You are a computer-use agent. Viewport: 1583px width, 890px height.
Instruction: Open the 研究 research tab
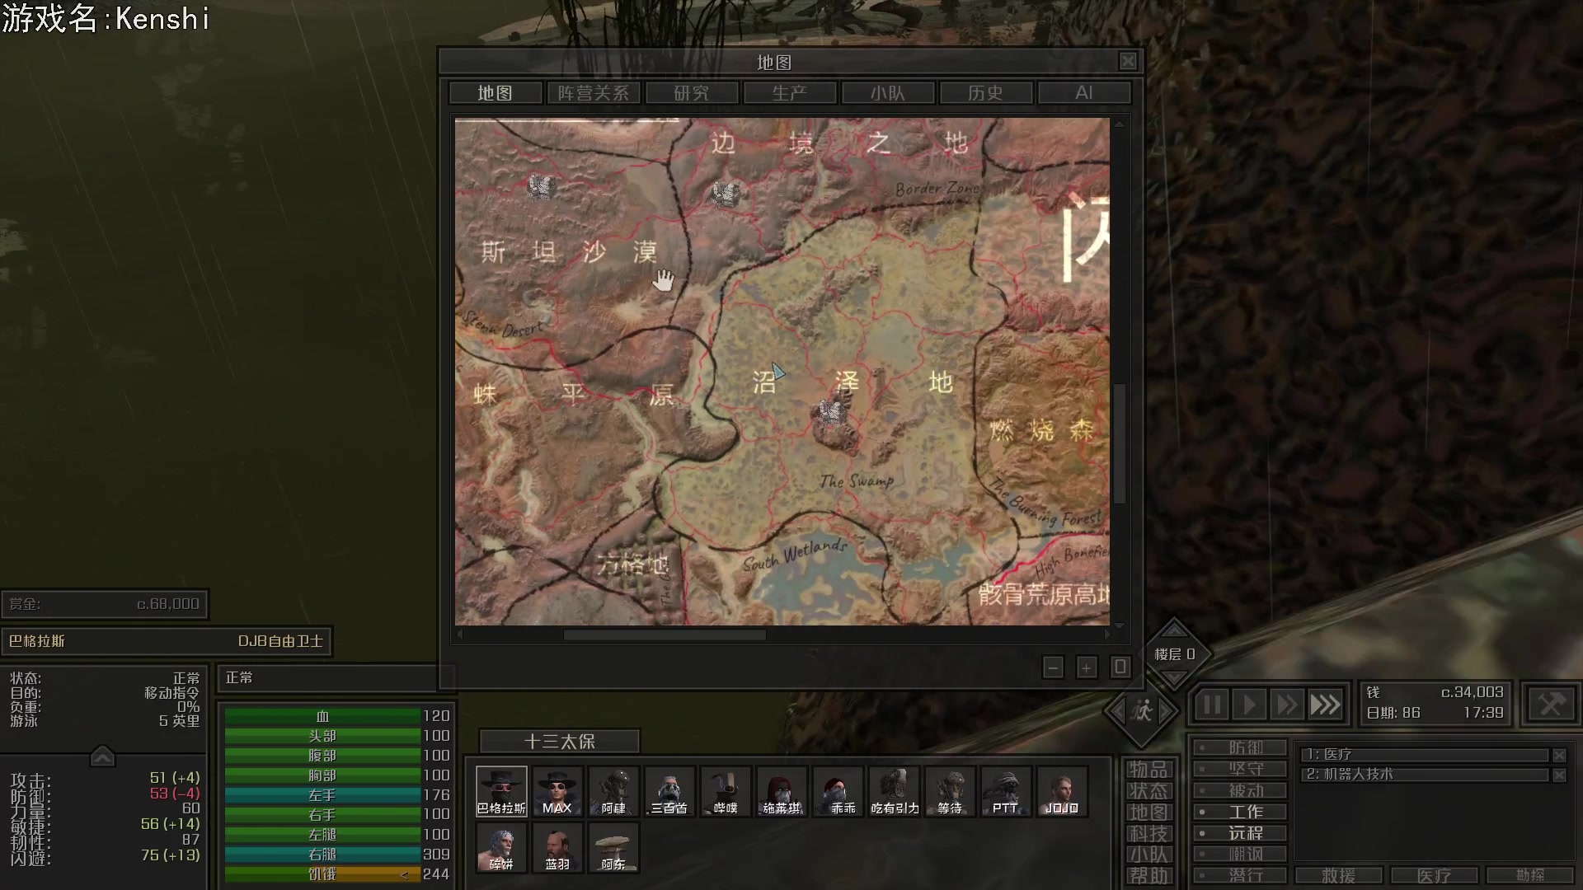[x=691, y=93]
